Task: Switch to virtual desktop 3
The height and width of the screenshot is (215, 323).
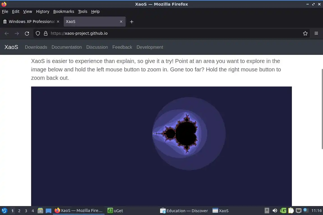Action: click(x=26, y=211)
